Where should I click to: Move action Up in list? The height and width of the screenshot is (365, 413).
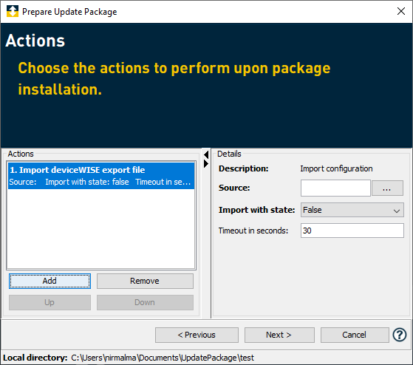(x=50, y=302)
